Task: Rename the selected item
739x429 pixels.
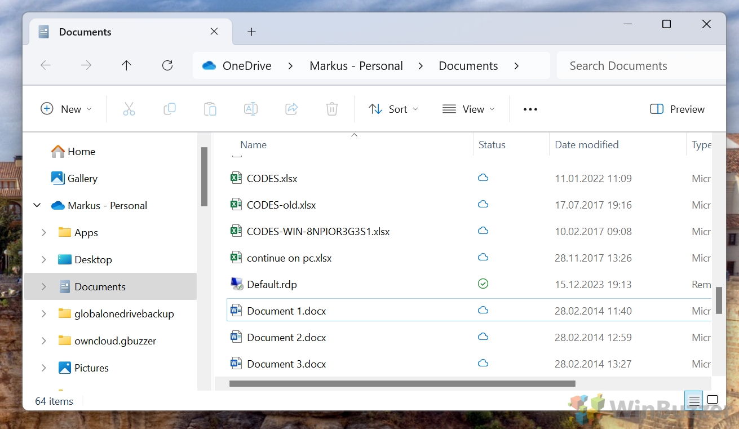Action: (250, 109)
